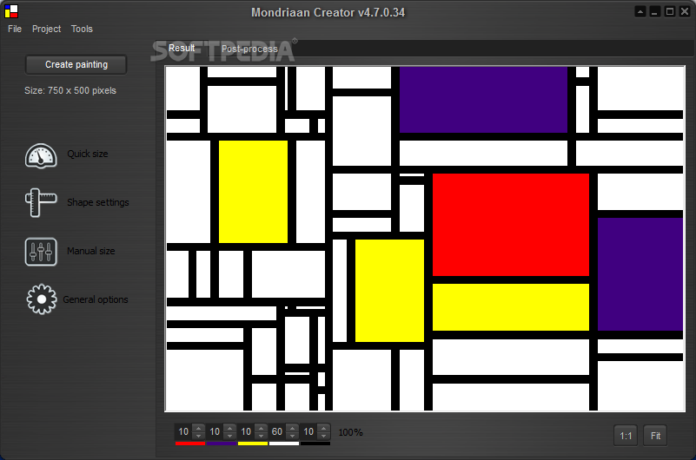Image resolution: width=696 pixels, height=460 pixels.
Task: Open the Project menu
Action: coord(47,29)
